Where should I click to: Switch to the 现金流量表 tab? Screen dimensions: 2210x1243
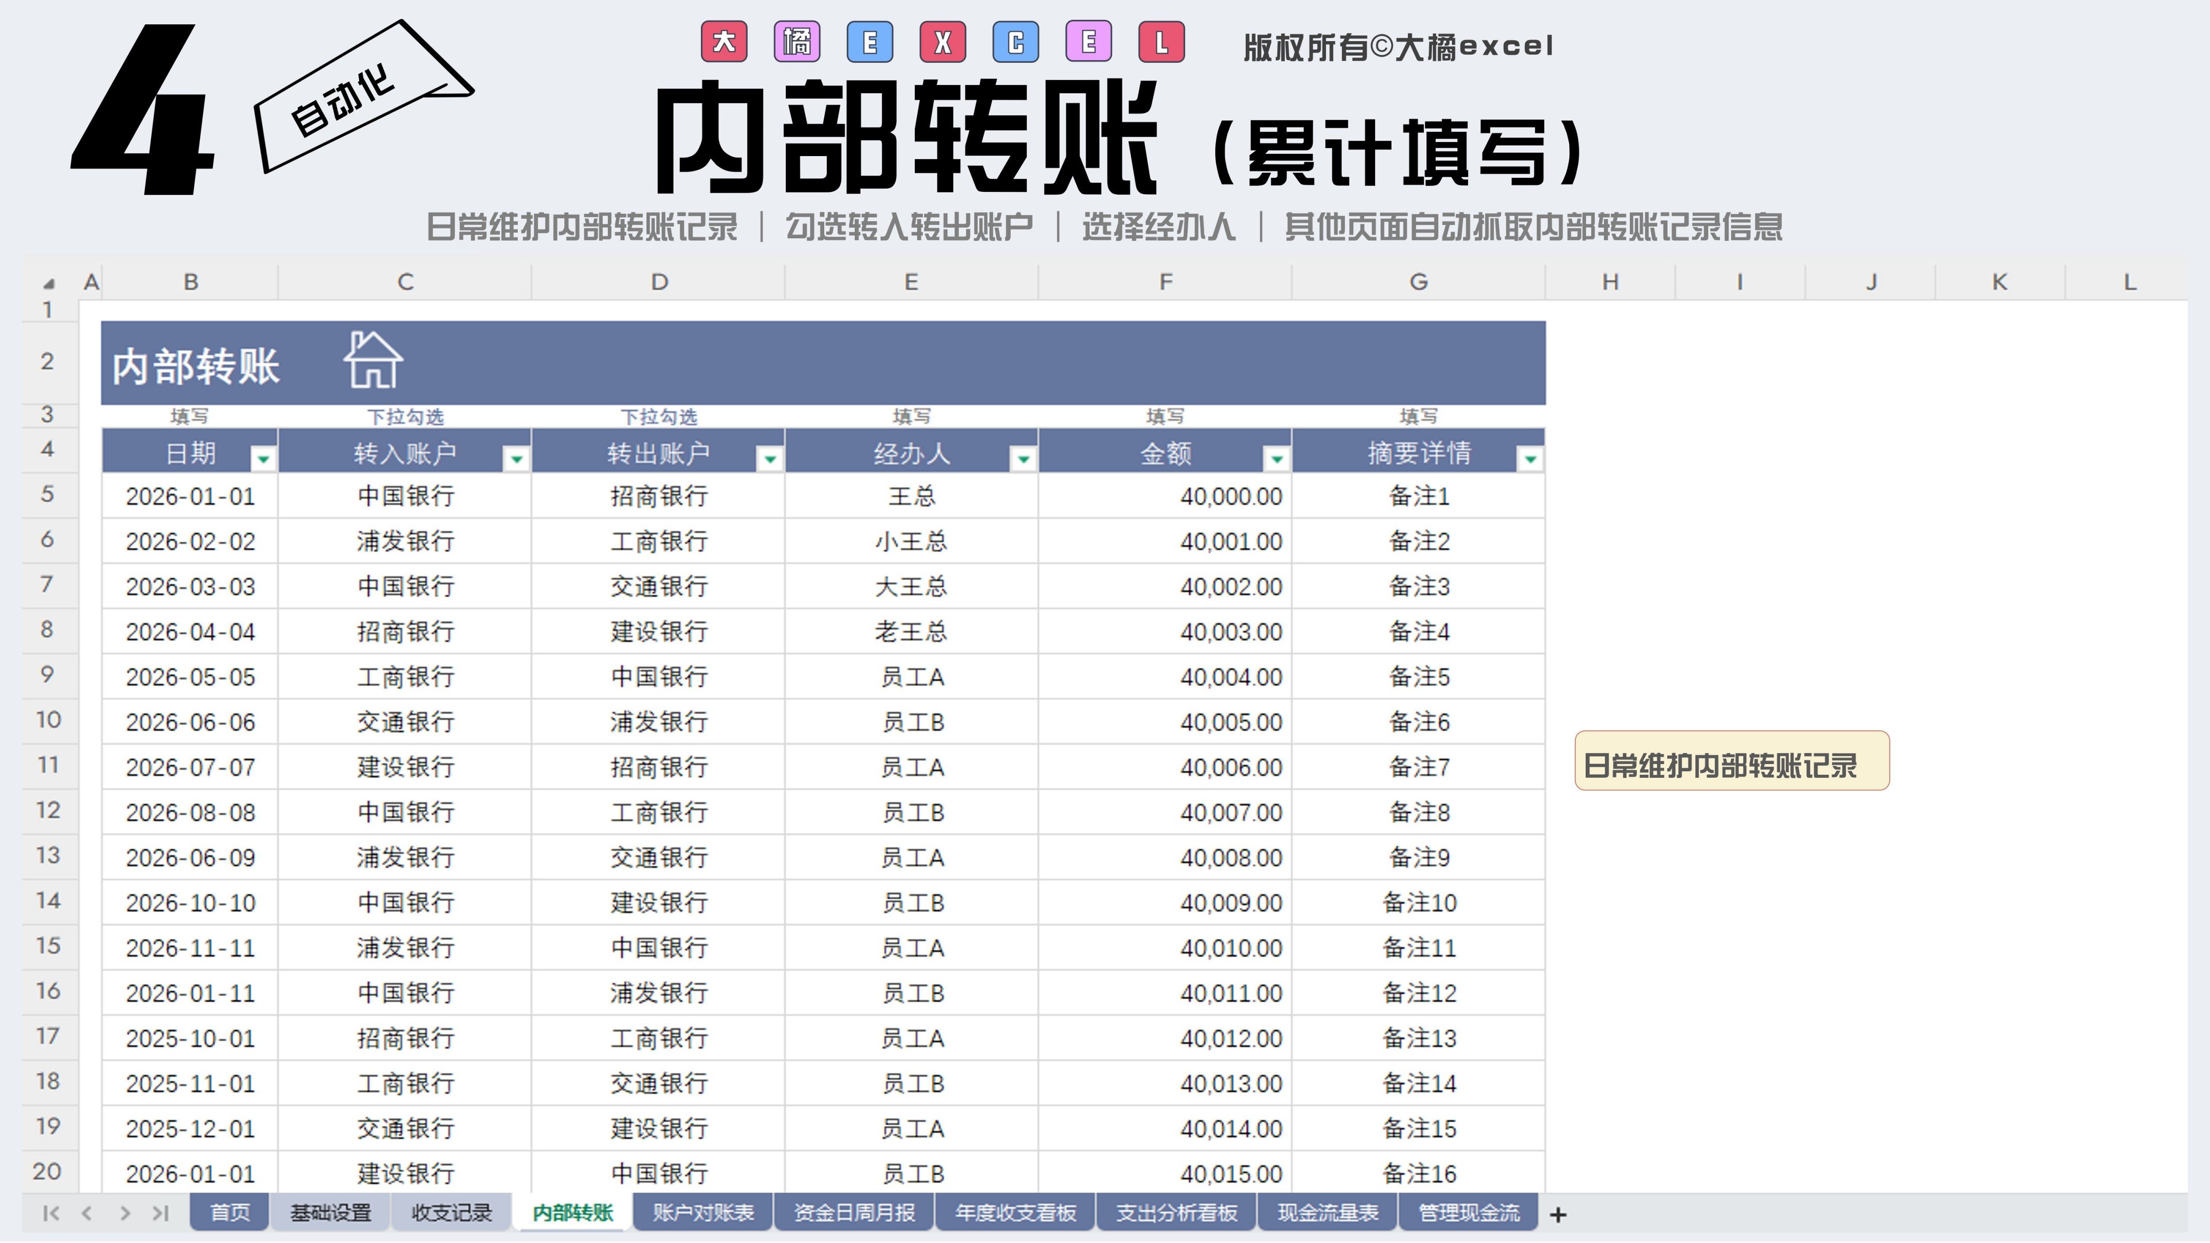(1327, 1213)
